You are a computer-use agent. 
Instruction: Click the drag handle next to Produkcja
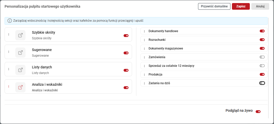tap(144, 75)
